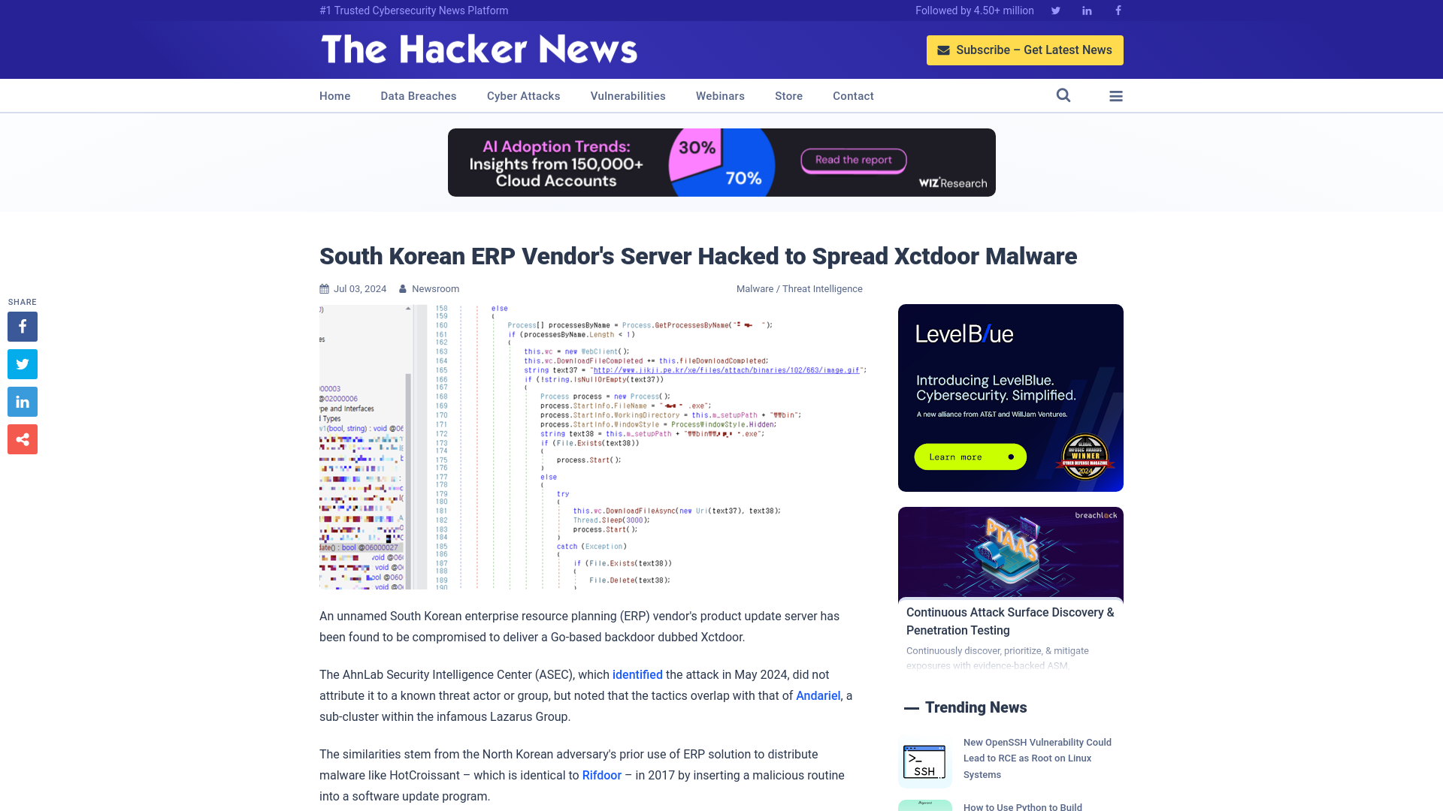Click the Facebook icon in header bar
Image resolution: width=1443 pixels, height=811 pixels.
click(1118, 10)
